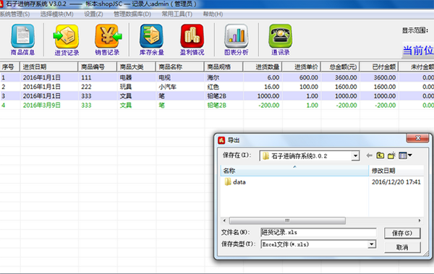The width and height of the screenshot is (434, 274).
Task: Select row 1 product name 电视
Action: pyautogui.click(x=165, y=77)
